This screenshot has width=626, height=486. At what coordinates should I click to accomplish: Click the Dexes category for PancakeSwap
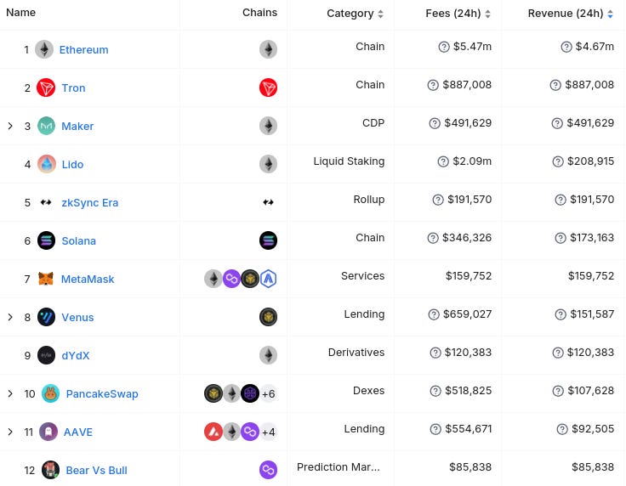tap(369, 391)
